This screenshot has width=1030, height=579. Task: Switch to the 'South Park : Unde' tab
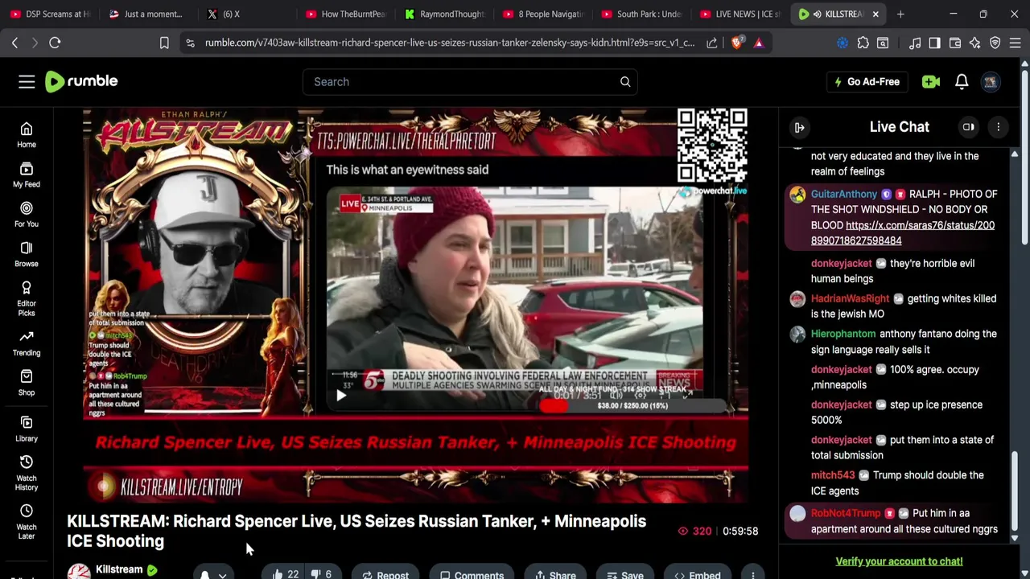(x=641, y=14)
